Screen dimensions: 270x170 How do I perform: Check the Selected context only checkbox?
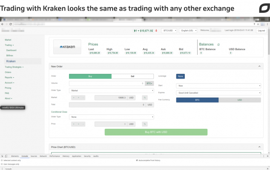point(2,160)
